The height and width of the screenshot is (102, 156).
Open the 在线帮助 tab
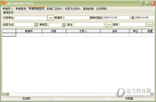click(101, 9)
